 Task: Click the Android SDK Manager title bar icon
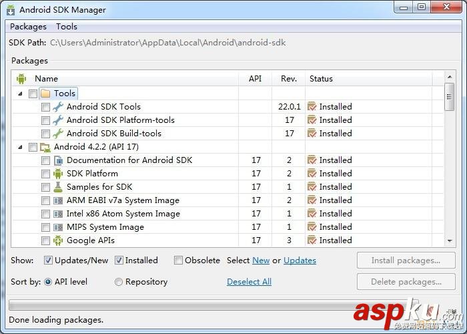click(x=11, y=10)
